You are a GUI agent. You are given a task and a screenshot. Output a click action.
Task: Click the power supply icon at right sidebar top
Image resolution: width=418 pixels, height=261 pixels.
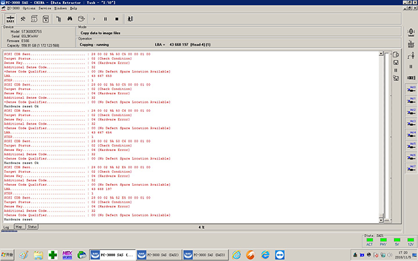pyautogui.click(x=411, y=33)
